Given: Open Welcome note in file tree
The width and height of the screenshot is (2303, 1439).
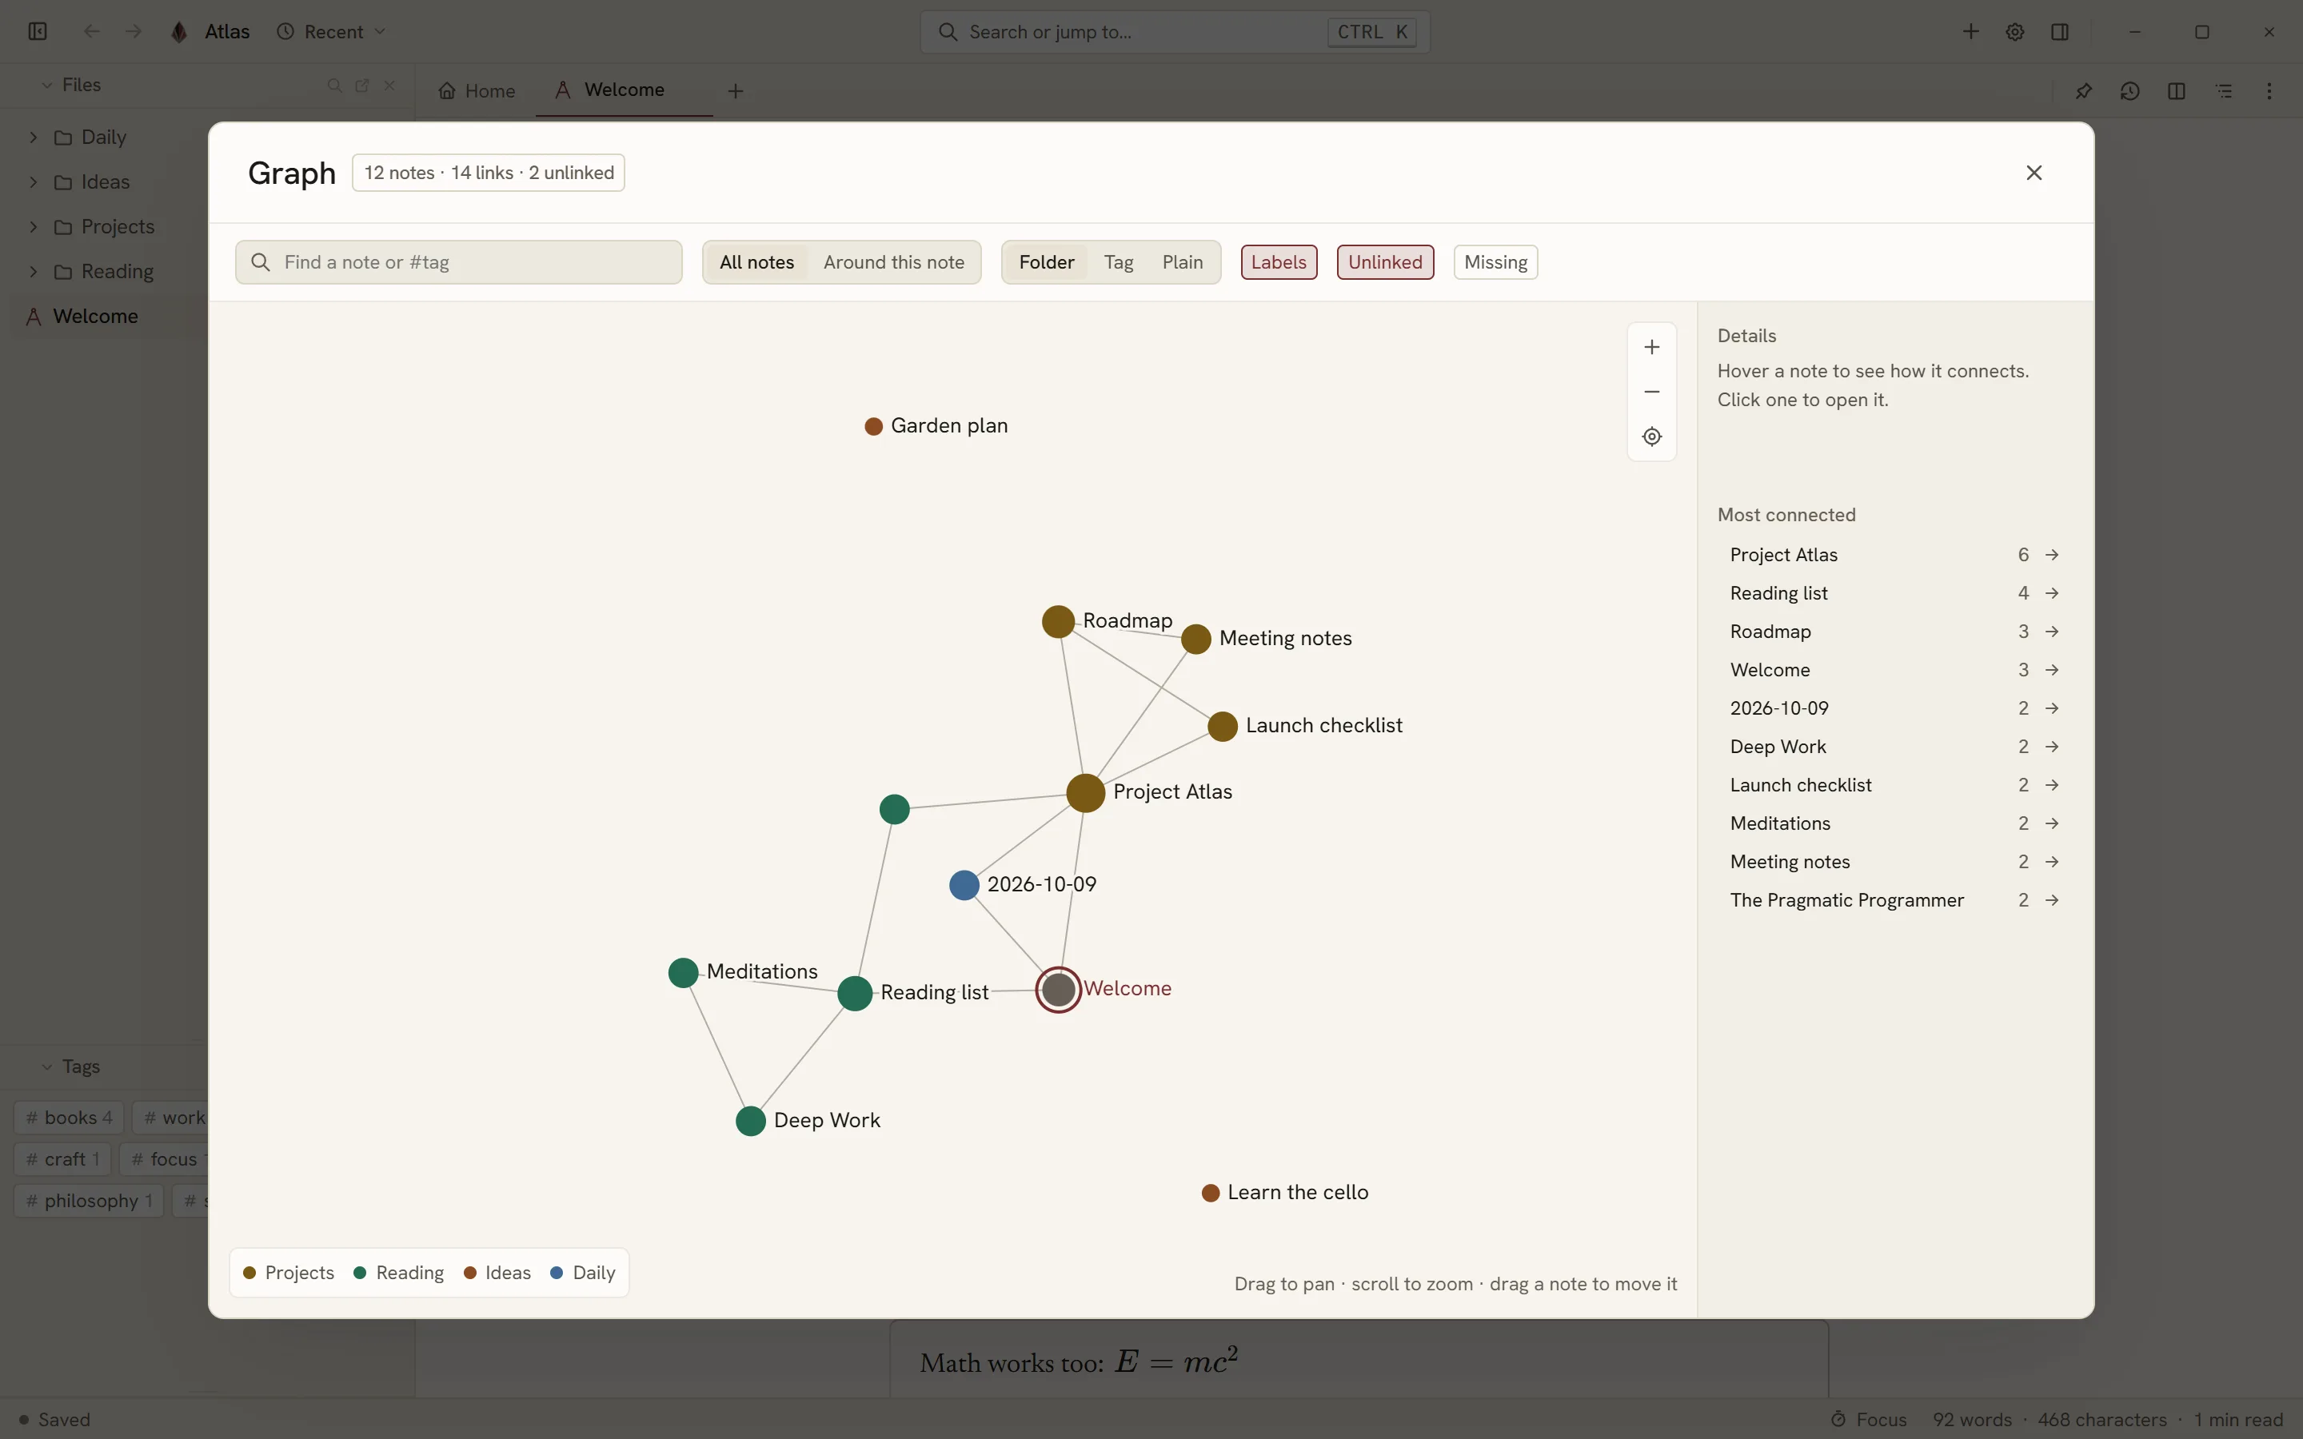Looking at the screenshot, I should click(95, 316).
